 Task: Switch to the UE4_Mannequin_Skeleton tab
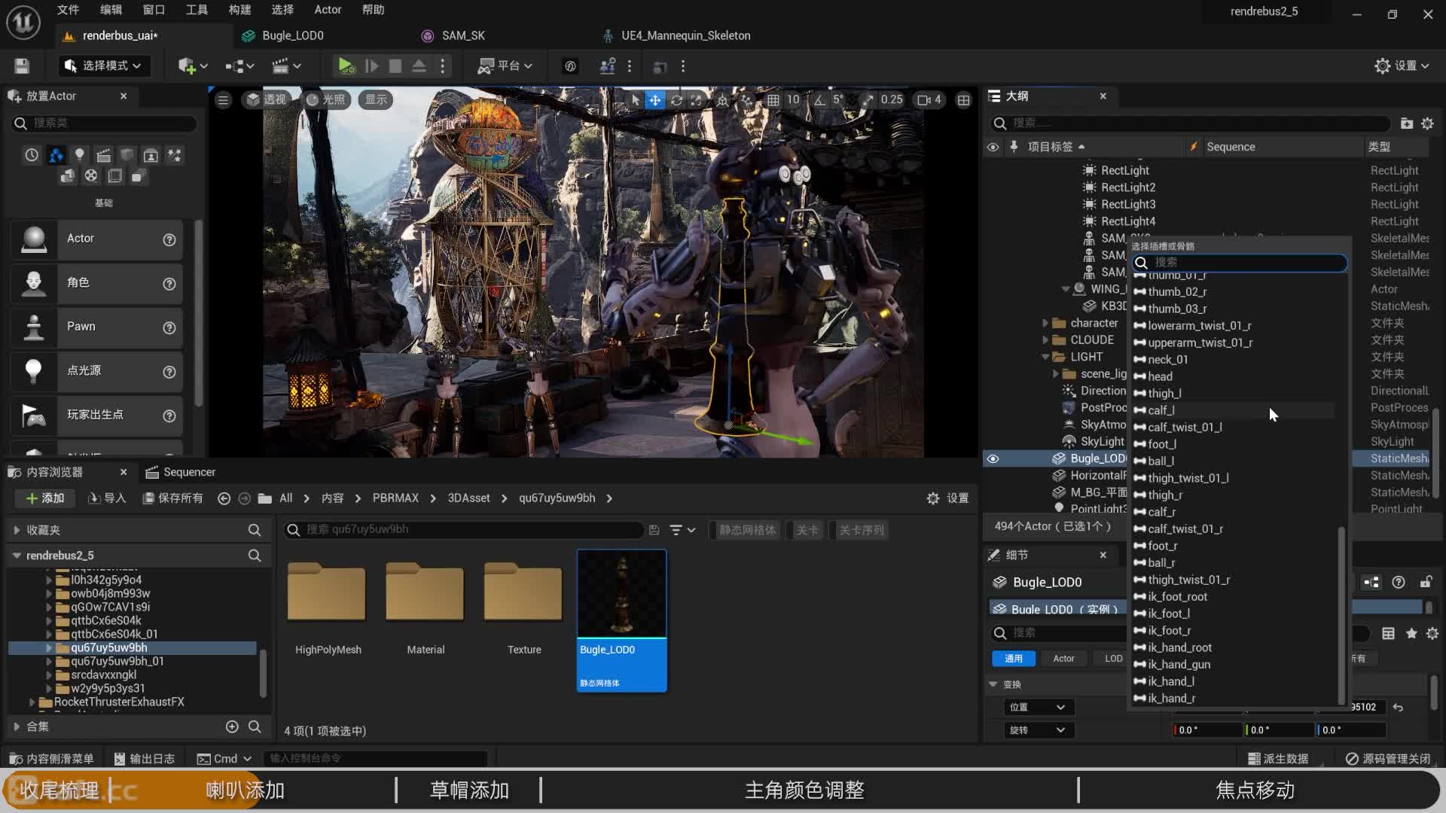pos(685,35)
